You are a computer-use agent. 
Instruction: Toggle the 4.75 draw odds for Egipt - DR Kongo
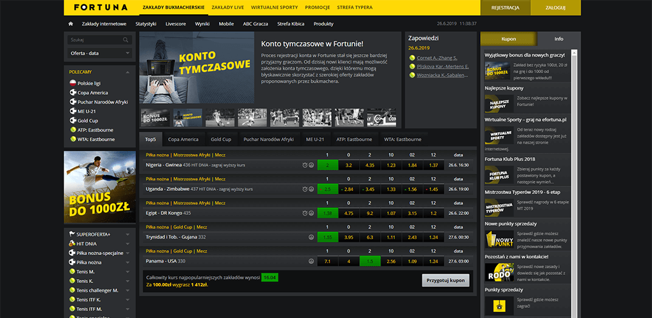click(x=348, y=213)
